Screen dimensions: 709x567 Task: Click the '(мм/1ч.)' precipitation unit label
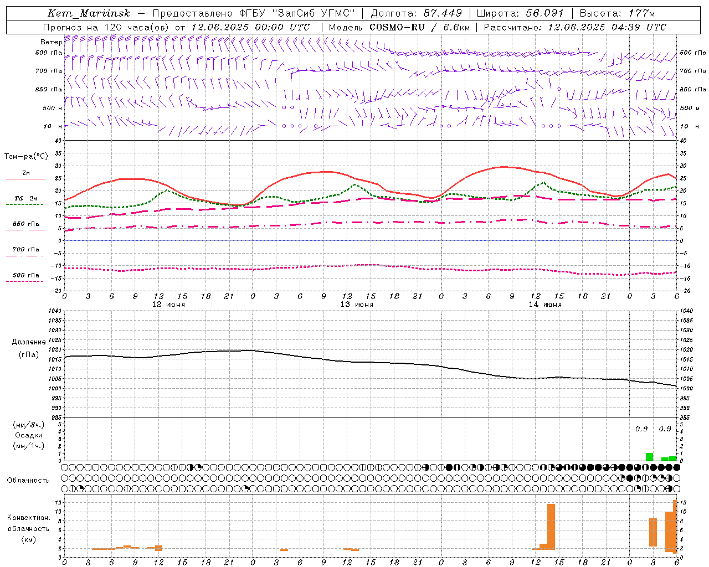pos(29,446)
